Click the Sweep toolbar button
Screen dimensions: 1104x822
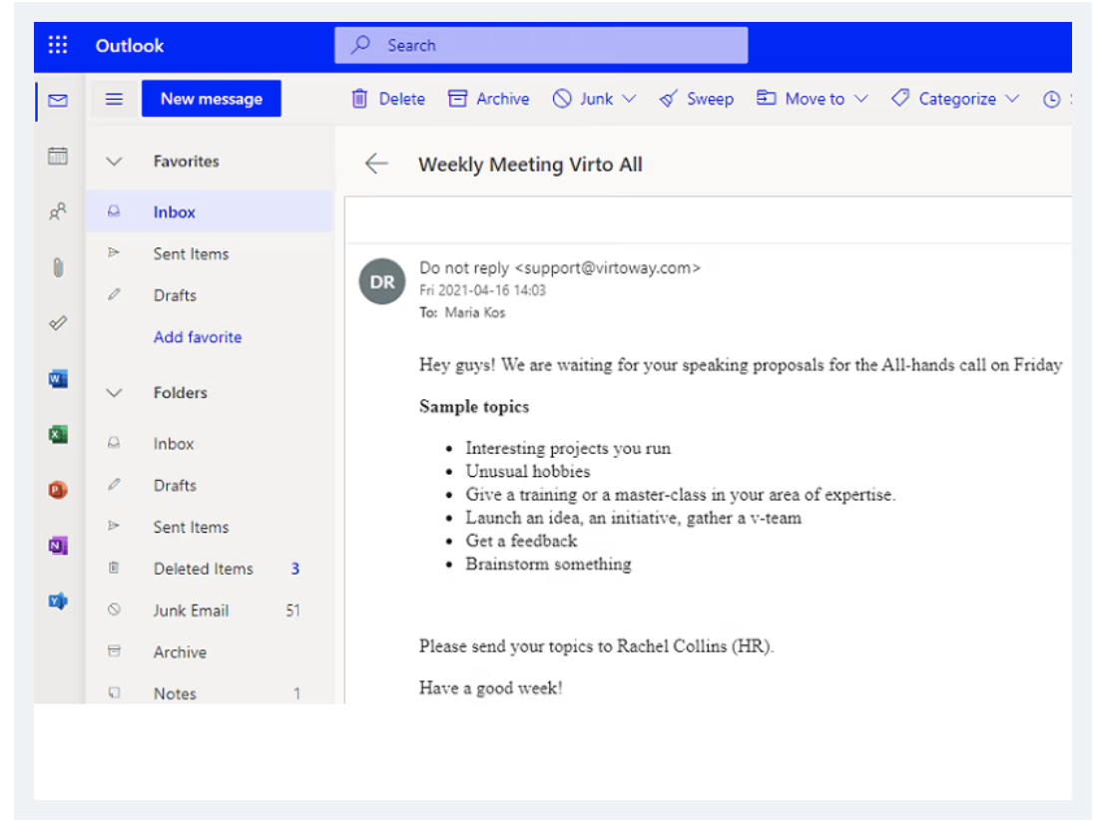pyautogui.click(x=697, y=99)
